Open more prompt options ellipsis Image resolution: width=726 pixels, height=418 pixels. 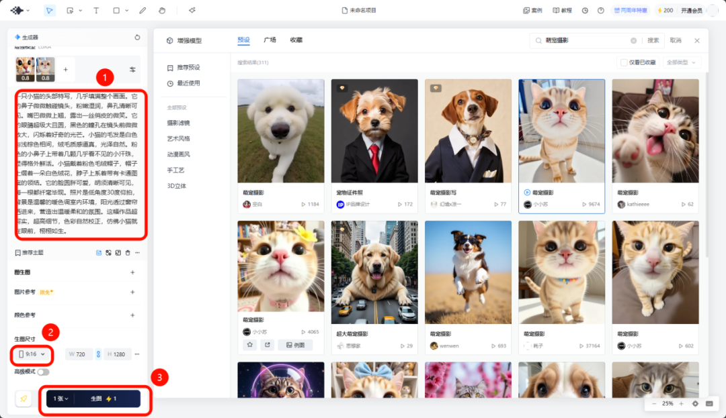pyautogui.click(x=137, y=253)
